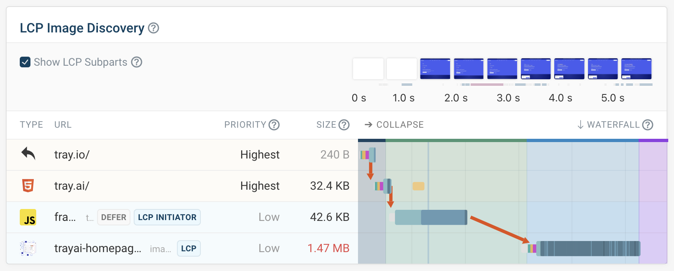The image size is (674, 271).
Task: Collapse the waterfall columns
Action: (394, 125)
